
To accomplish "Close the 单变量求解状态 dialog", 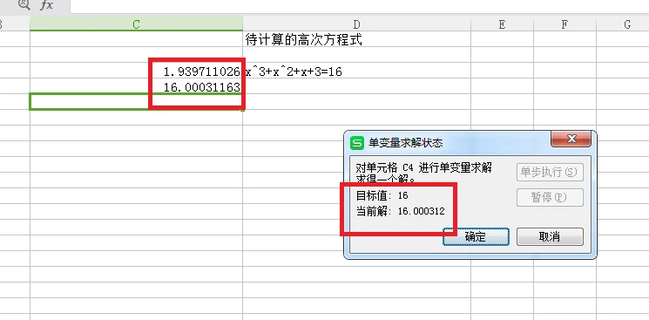I will [x=571, y=139].
